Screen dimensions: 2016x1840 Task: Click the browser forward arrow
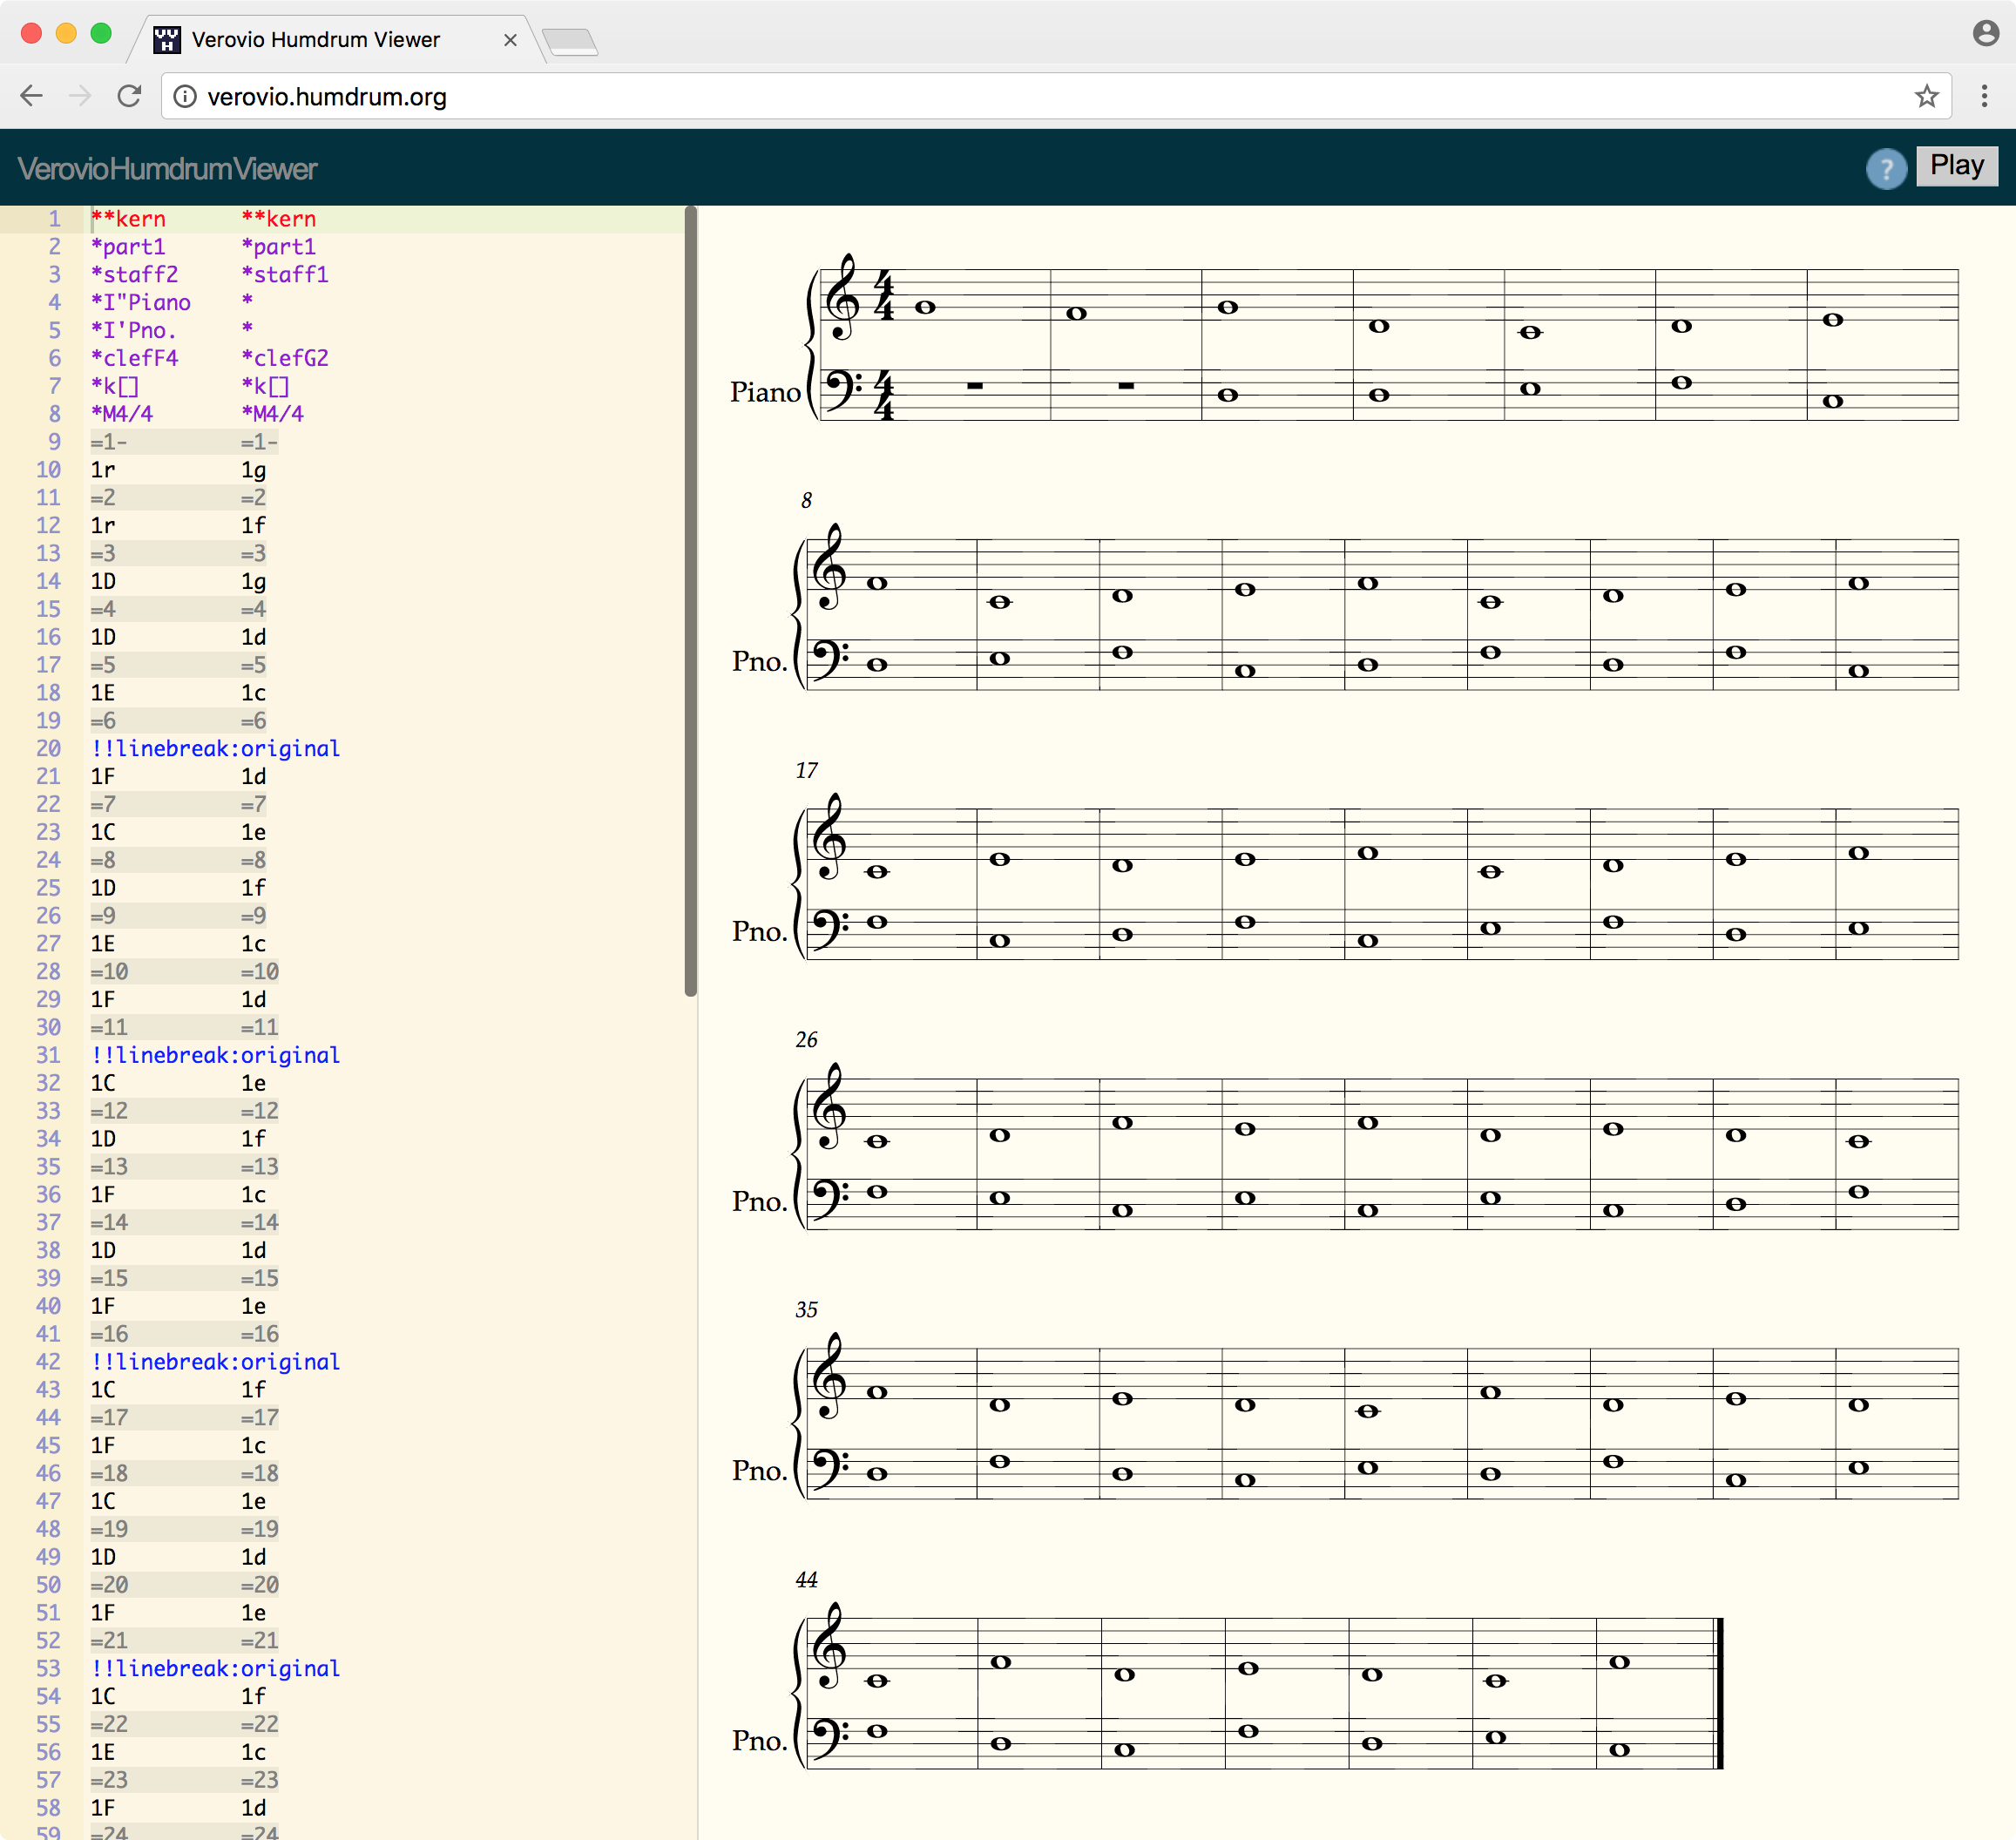79,95
